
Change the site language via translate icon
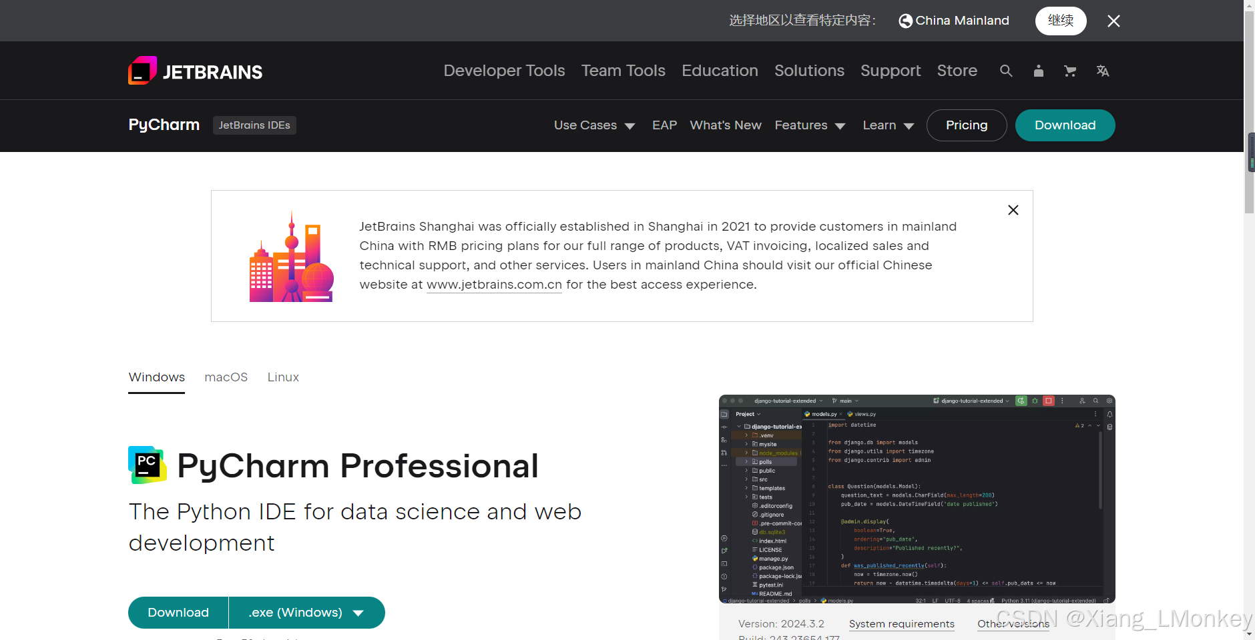(1103, 71)
